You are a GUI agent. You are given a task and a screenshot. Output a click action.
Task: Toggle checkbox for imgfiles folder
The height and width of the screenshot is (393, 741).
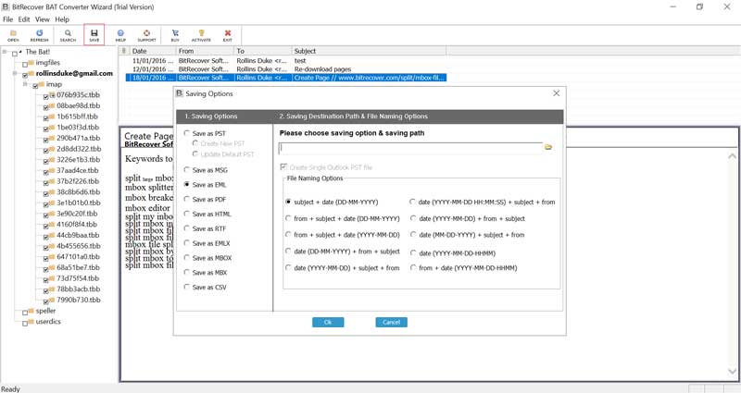(x=25, y=64)
